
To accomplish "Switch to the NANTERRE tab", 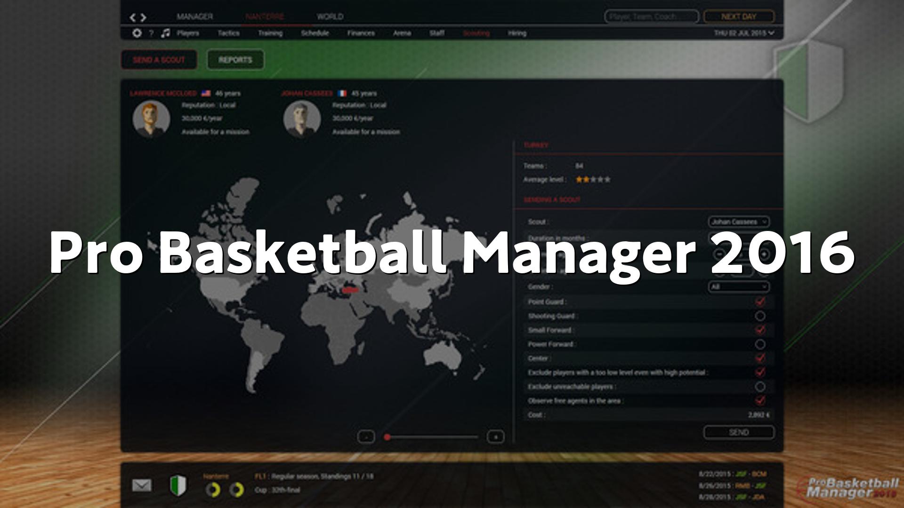I will (265, 16).
